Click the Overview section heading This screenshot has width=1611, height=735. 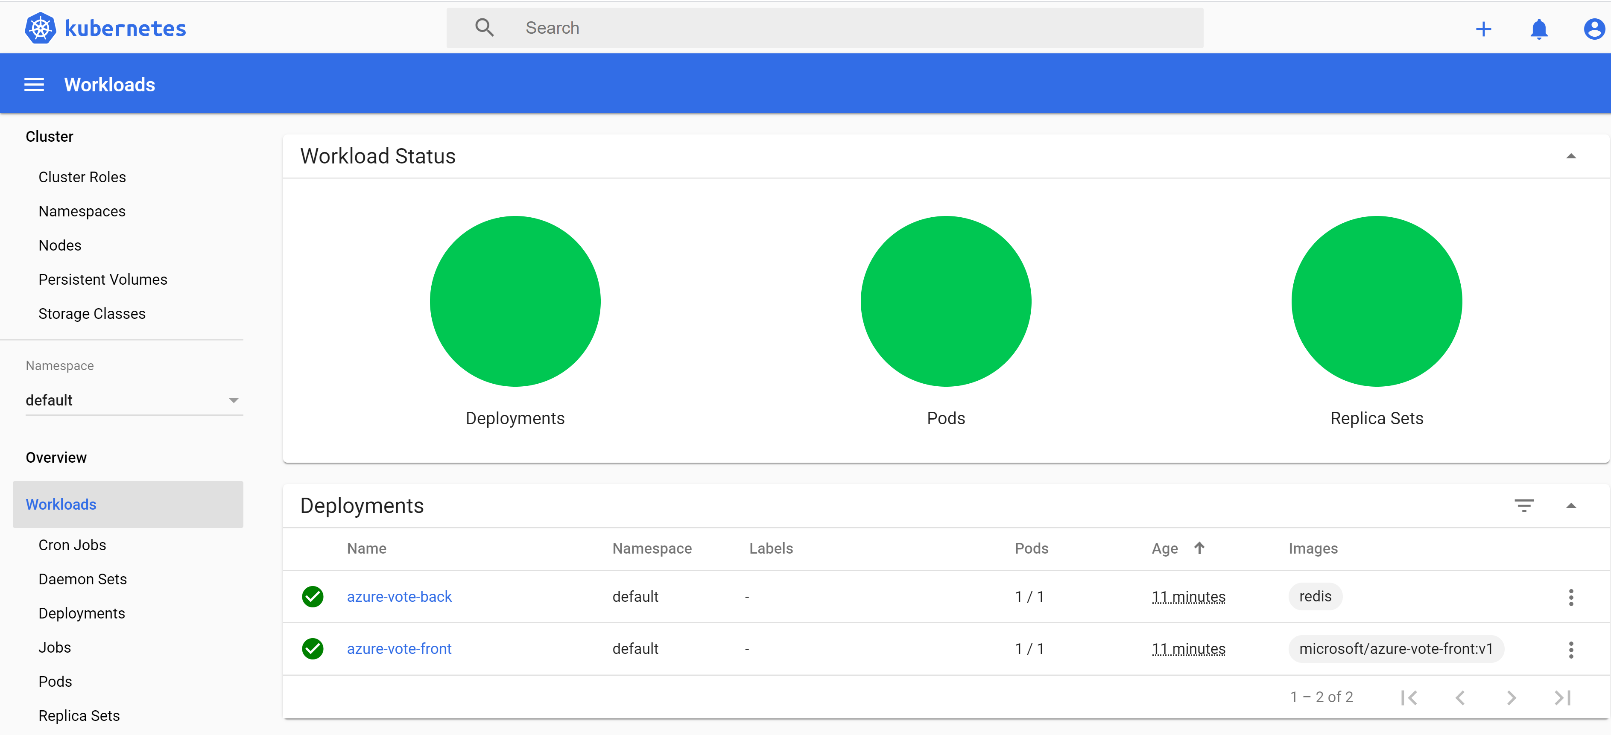tap(56, 458)
